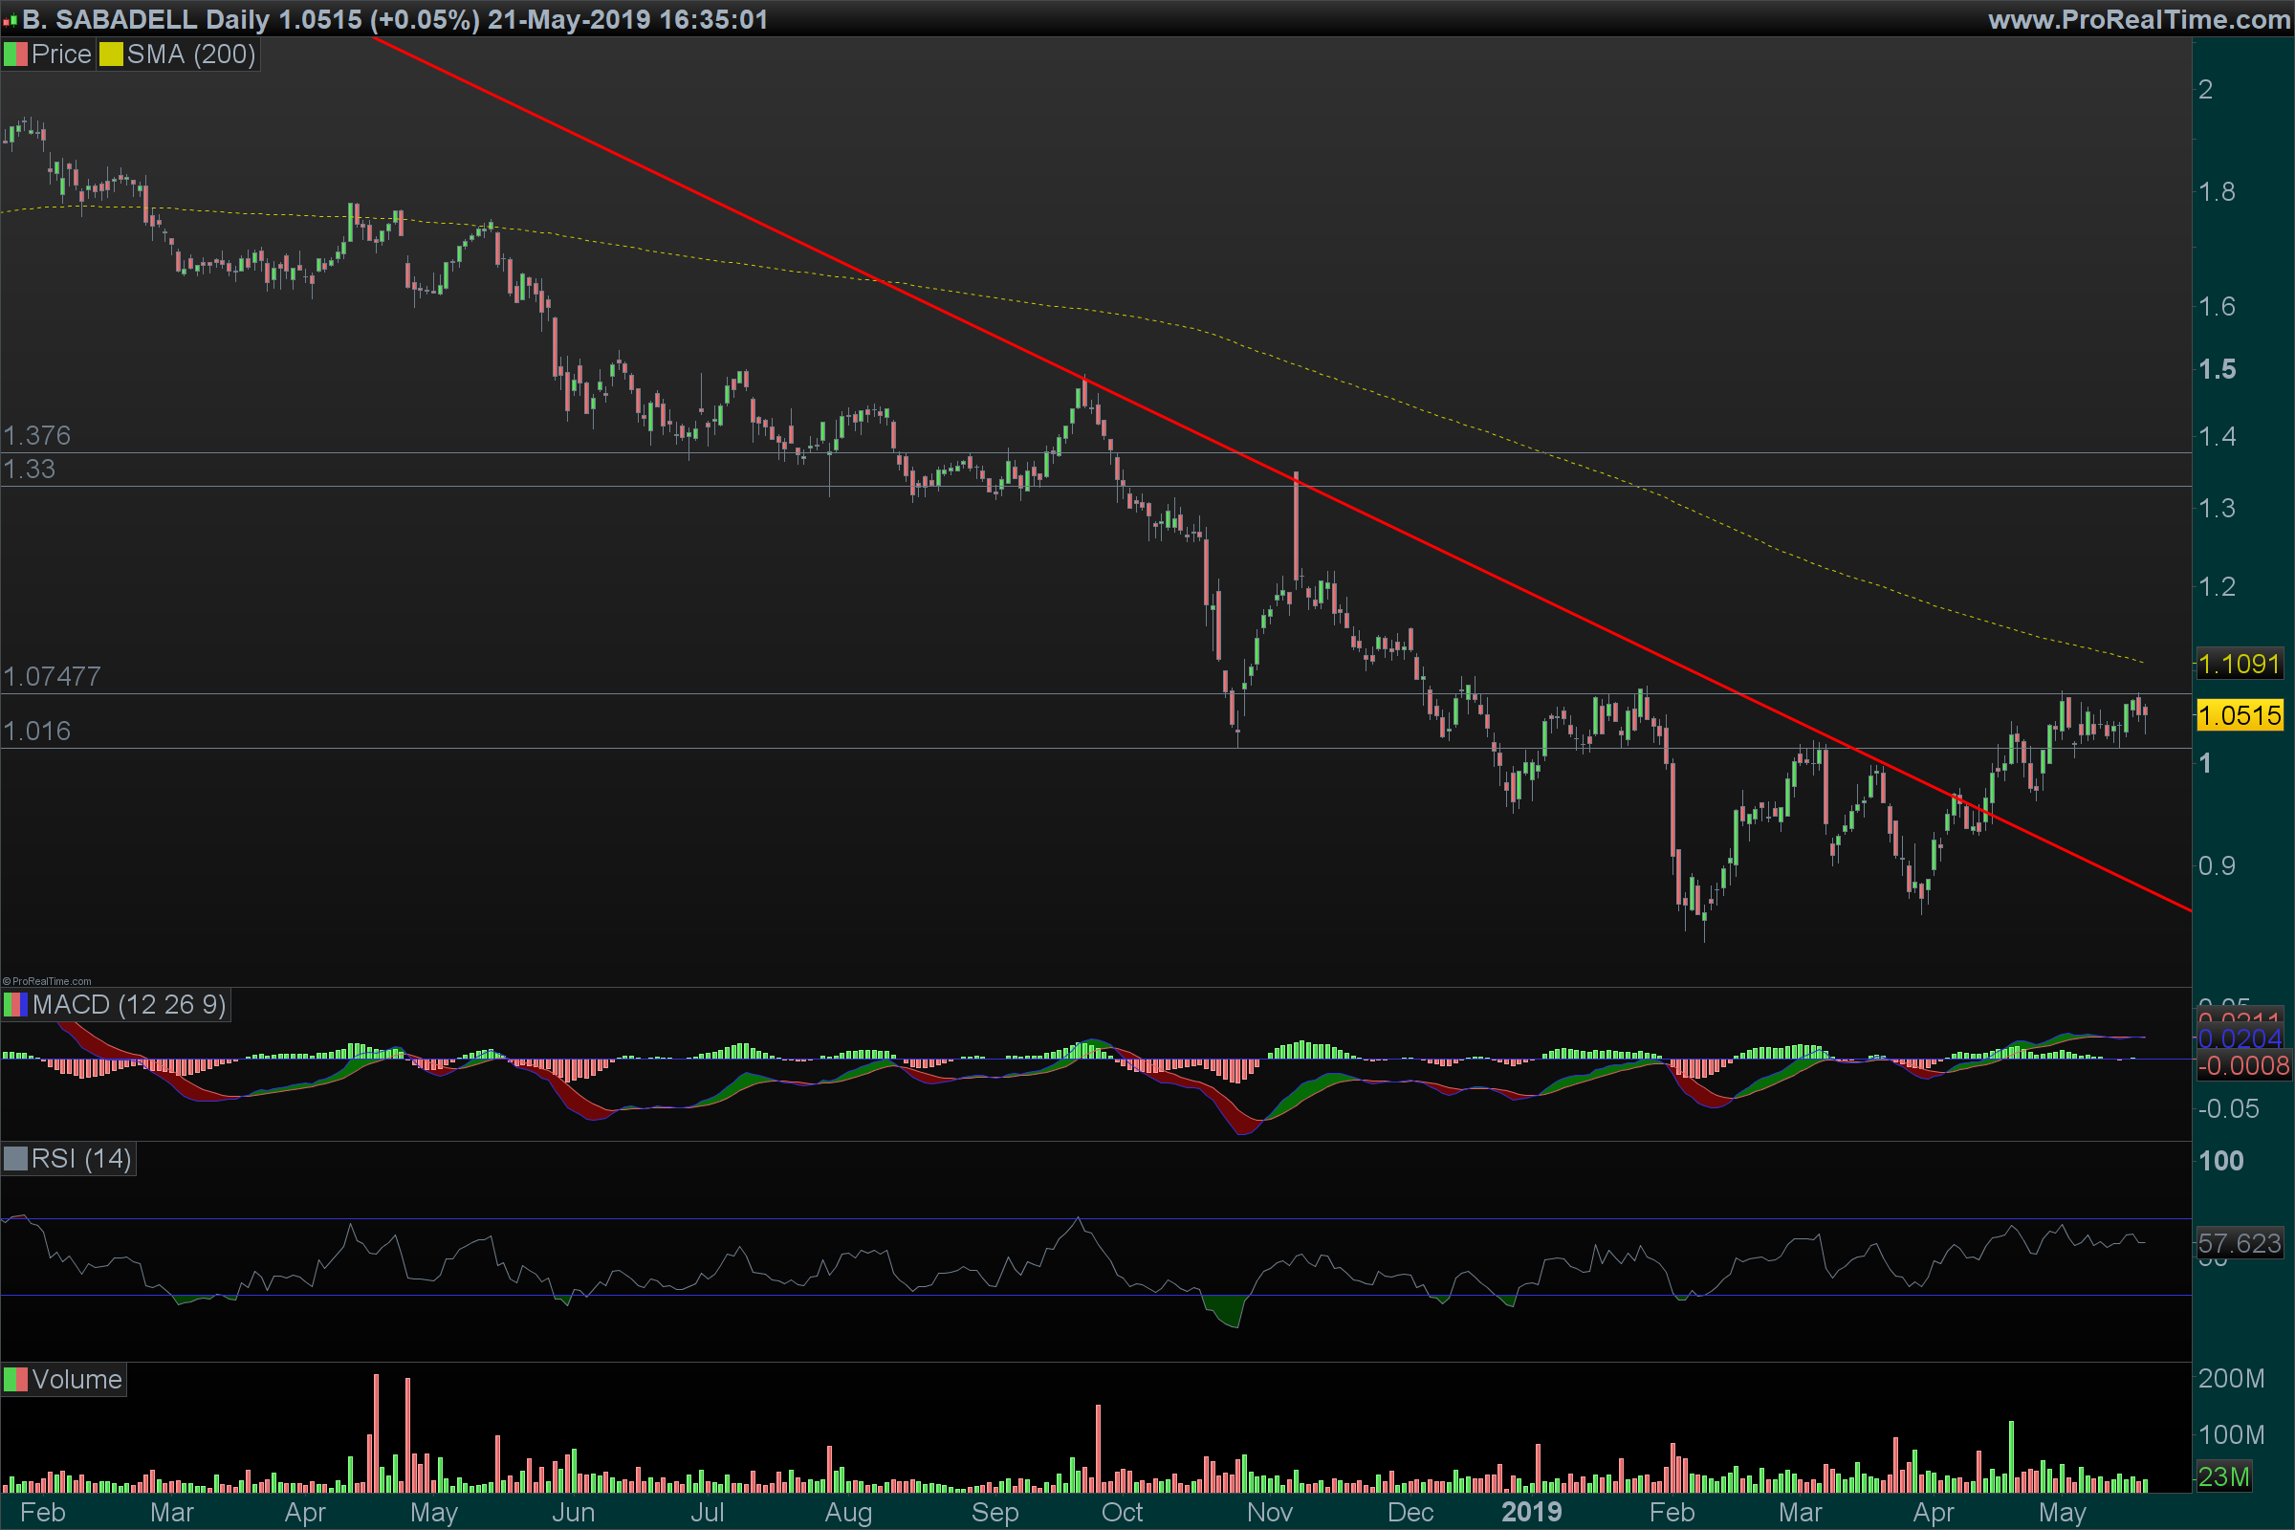
Task: Select the Price legend label
Action: click(60, 55)
